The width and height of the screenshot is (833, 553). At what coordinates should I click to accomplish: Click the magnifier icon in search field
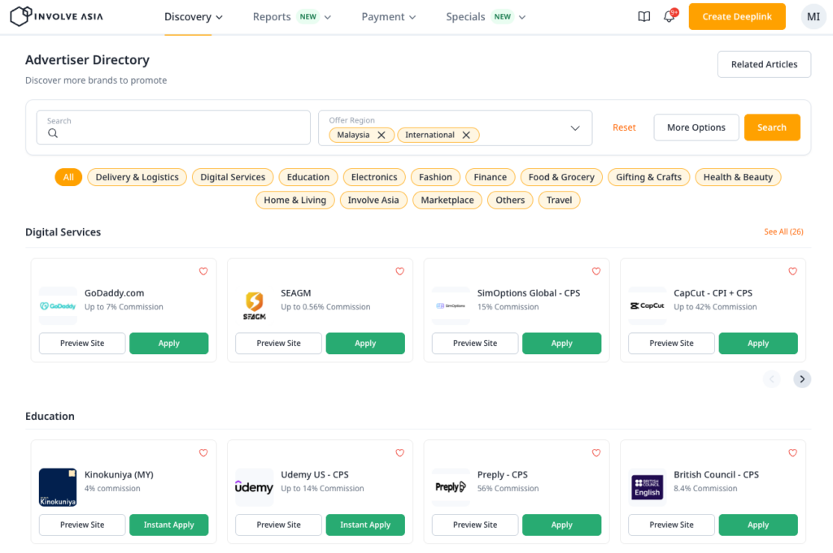point(53,133)
